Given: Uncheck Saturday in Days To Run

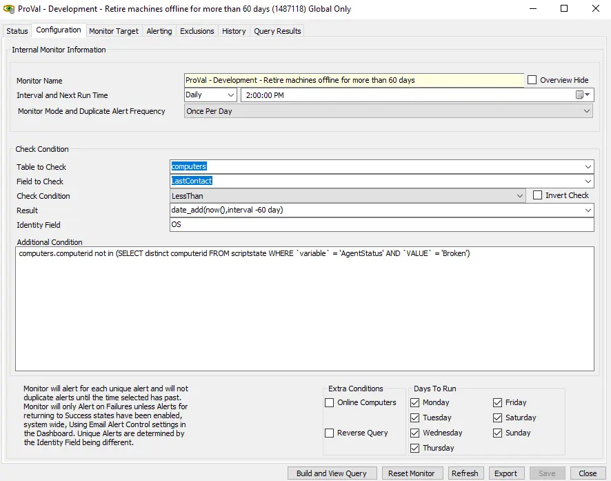Looking at the screenshot, I should [499, 418].
